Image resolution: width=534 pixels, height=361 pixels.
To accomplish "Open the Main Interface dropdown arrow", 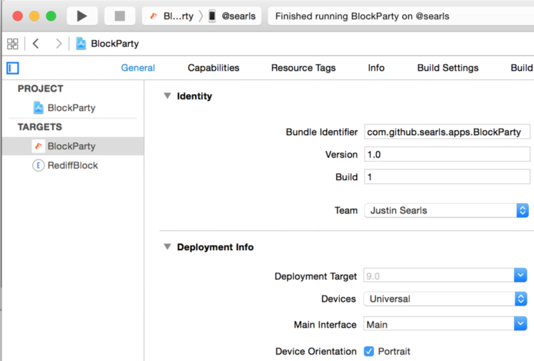I will tap(521, 324).
